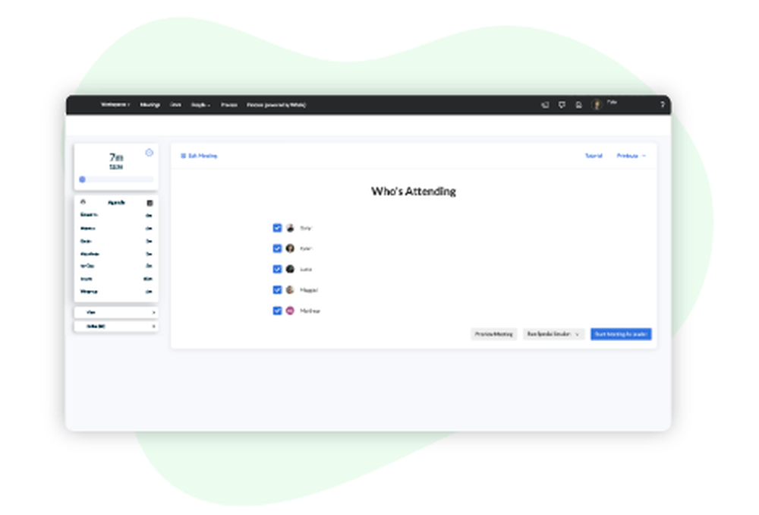Image resolution: width=759 pixels, height=515 pixels.
Task: Uncheck the checkbox beside the topmost attendee
Action: point(277,228)
